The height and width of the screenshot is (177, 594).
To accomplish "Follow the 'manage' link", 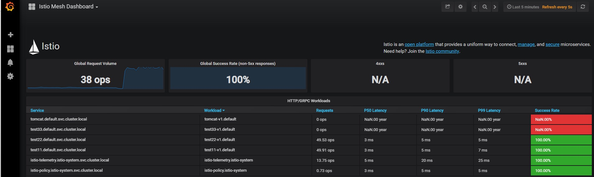I will click(526, 44).
